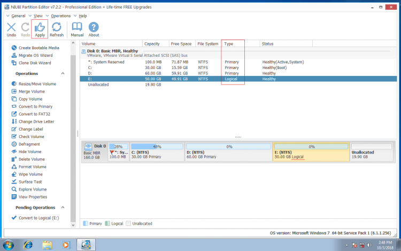Screen dimensions: 401x251
Task: Click the taskbar clock showing 2:48 PM
Action: [385, 245]
